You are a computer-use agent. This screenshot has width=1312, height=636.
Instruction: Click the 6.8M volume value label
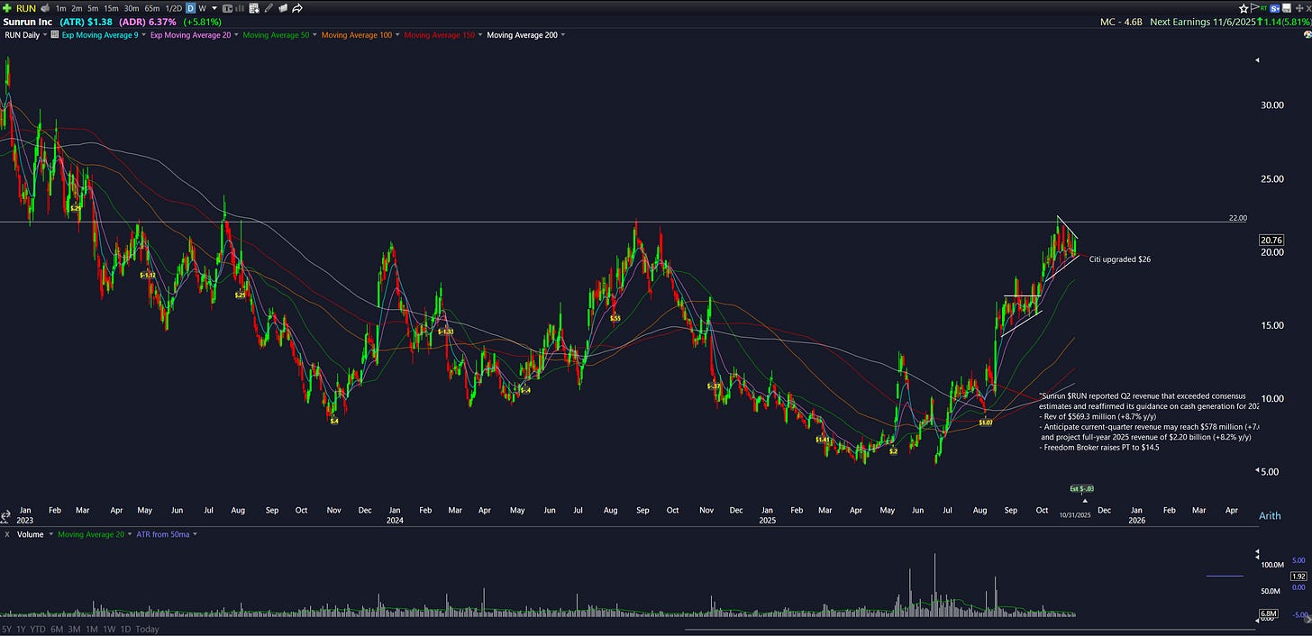1267,614
